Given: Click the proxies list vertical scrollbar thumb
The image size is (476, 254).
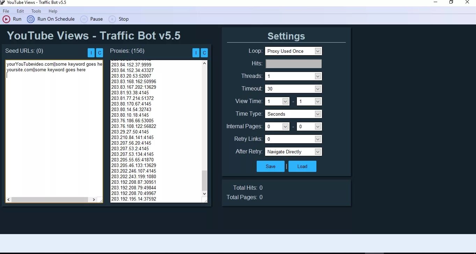Looking at the screenshot, I should coord(205,180).
